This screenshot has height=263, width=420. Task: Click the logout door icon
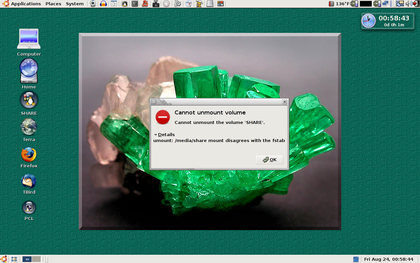click(416, 4)
